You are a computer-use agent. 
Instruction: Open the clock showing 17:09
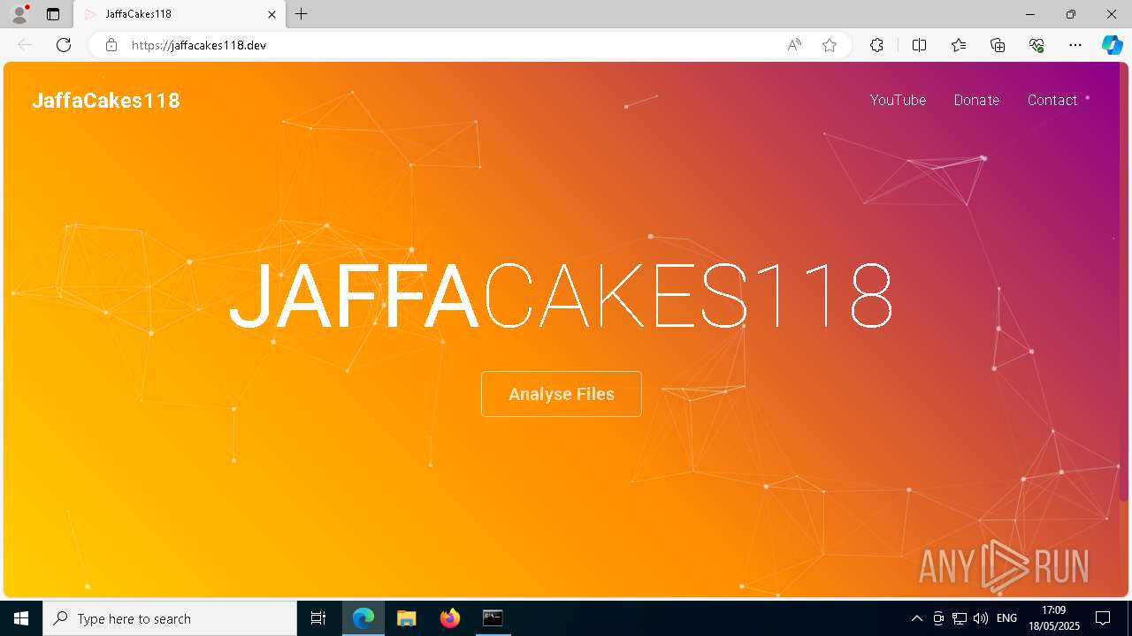1053,618
